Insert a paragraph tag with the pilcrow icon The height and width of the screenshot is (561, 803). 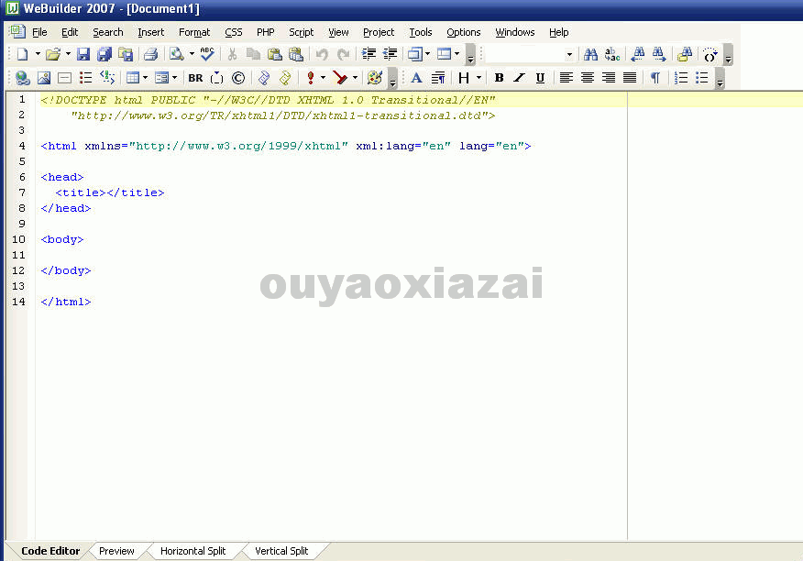click(x=655, y=78)
